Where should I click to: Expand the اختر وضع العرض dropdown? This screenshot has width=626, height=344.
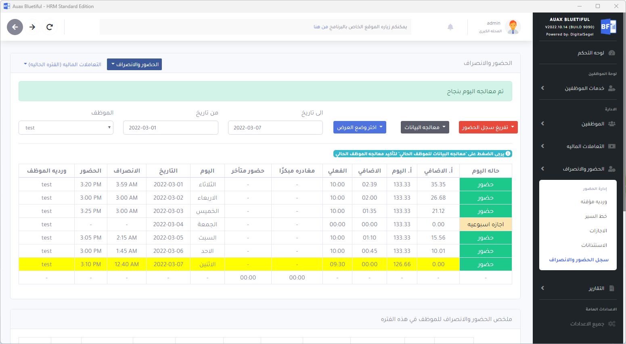click(x=360, y=127)
